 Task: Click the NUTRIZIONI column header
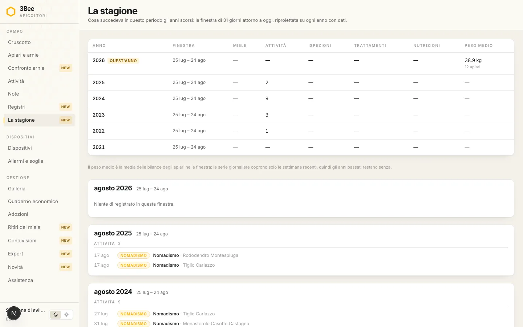point(427,45)
